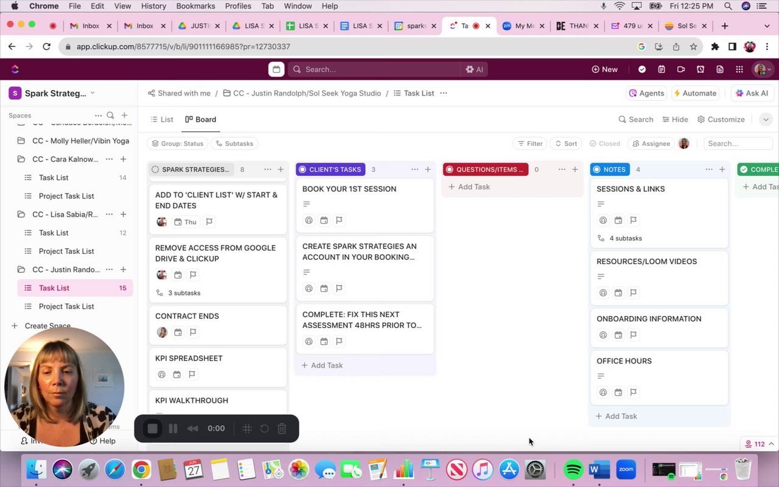Open ellipsis menu for CC - Justin Rando folder
This screenshot has width=779, height=487.
(x=109, y=270)
